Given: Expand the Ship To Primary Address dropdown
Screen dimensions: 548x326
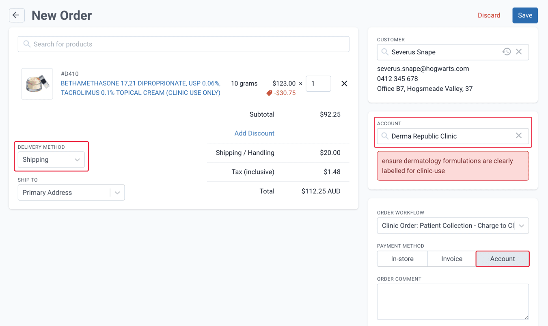Looking at the screenshot, I should tap(71, 193).
